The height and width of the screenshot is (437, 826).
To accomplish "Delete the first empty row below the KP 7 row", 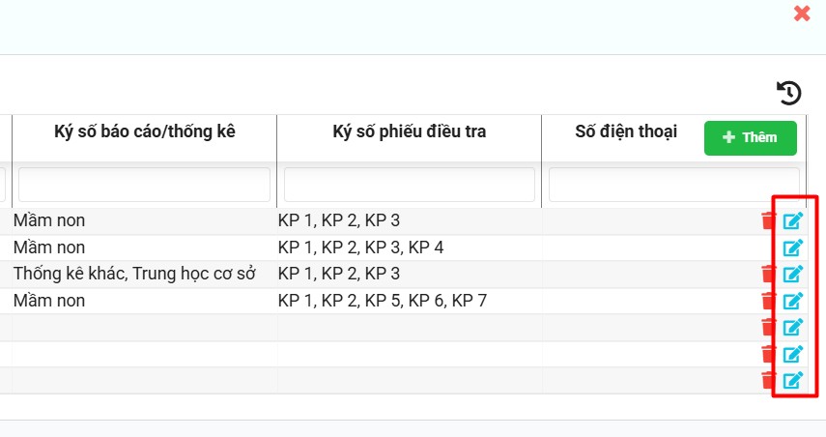I will tap(768, 327).
